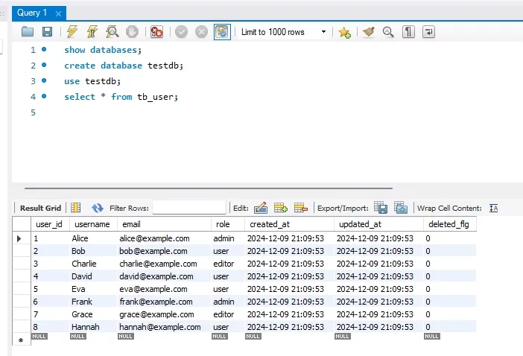Open a SQL script file

pos(28,32)
